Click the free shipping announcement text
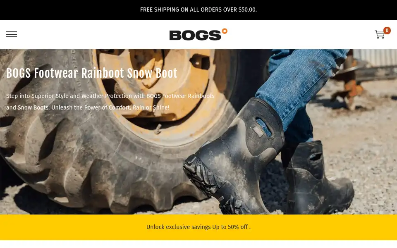This screenshot has width=397, height=248. [198, 10]
